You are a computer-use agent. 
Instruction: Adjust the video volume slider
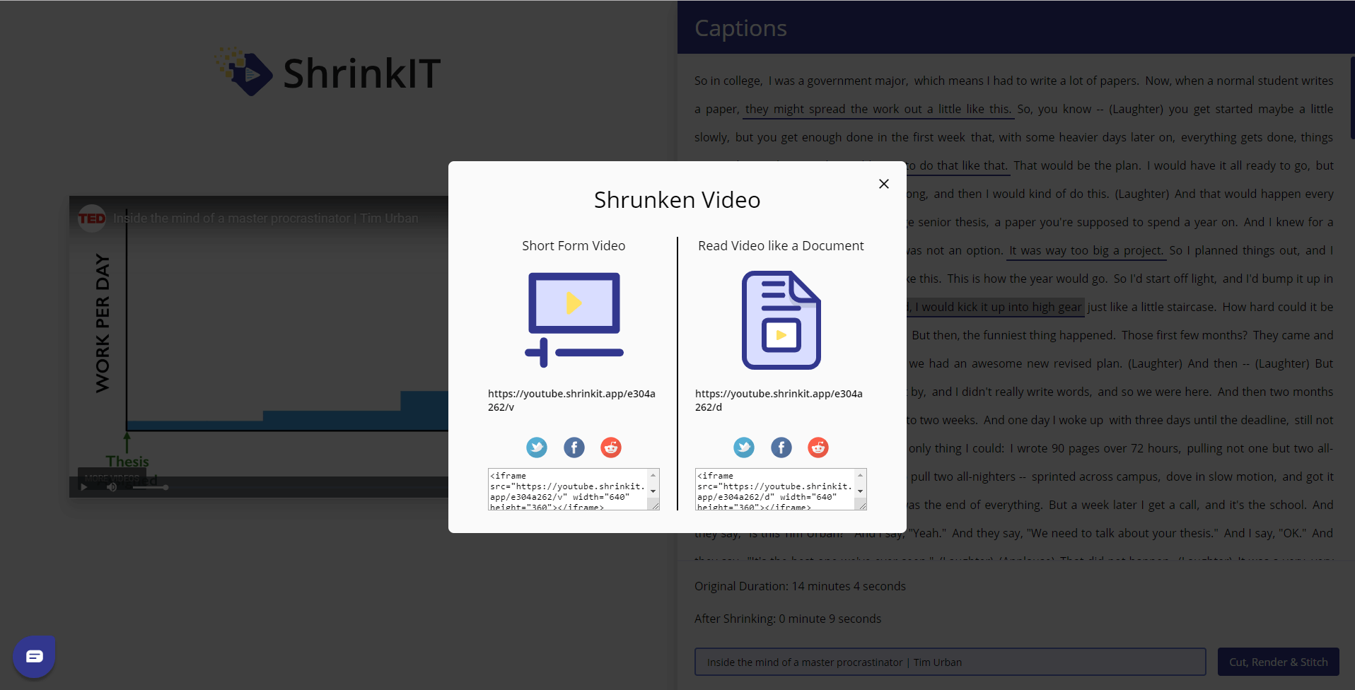pyautogui.click(x=150, y=487)
